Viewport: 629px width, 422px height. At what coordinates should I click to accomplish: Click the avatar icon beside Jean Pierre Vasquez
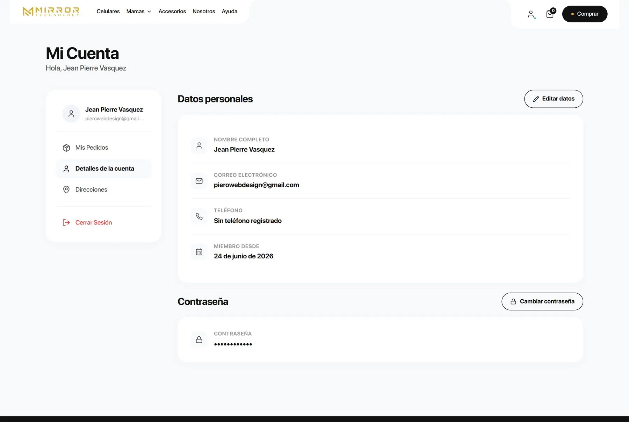pos(71,114)
